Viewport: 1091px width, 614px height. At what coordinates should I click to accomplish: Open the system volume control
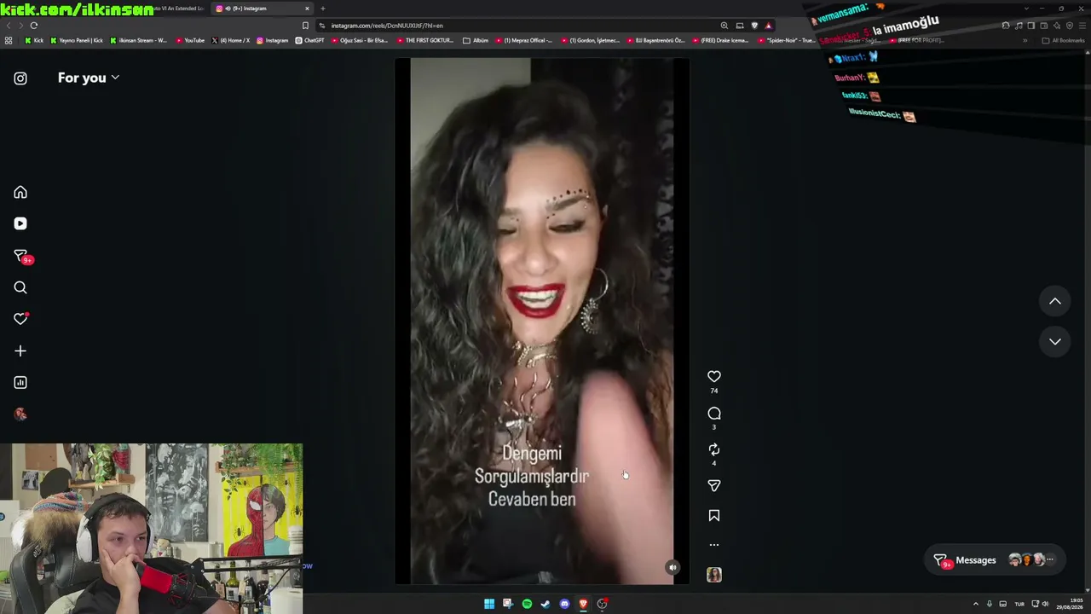point(1045,604)
